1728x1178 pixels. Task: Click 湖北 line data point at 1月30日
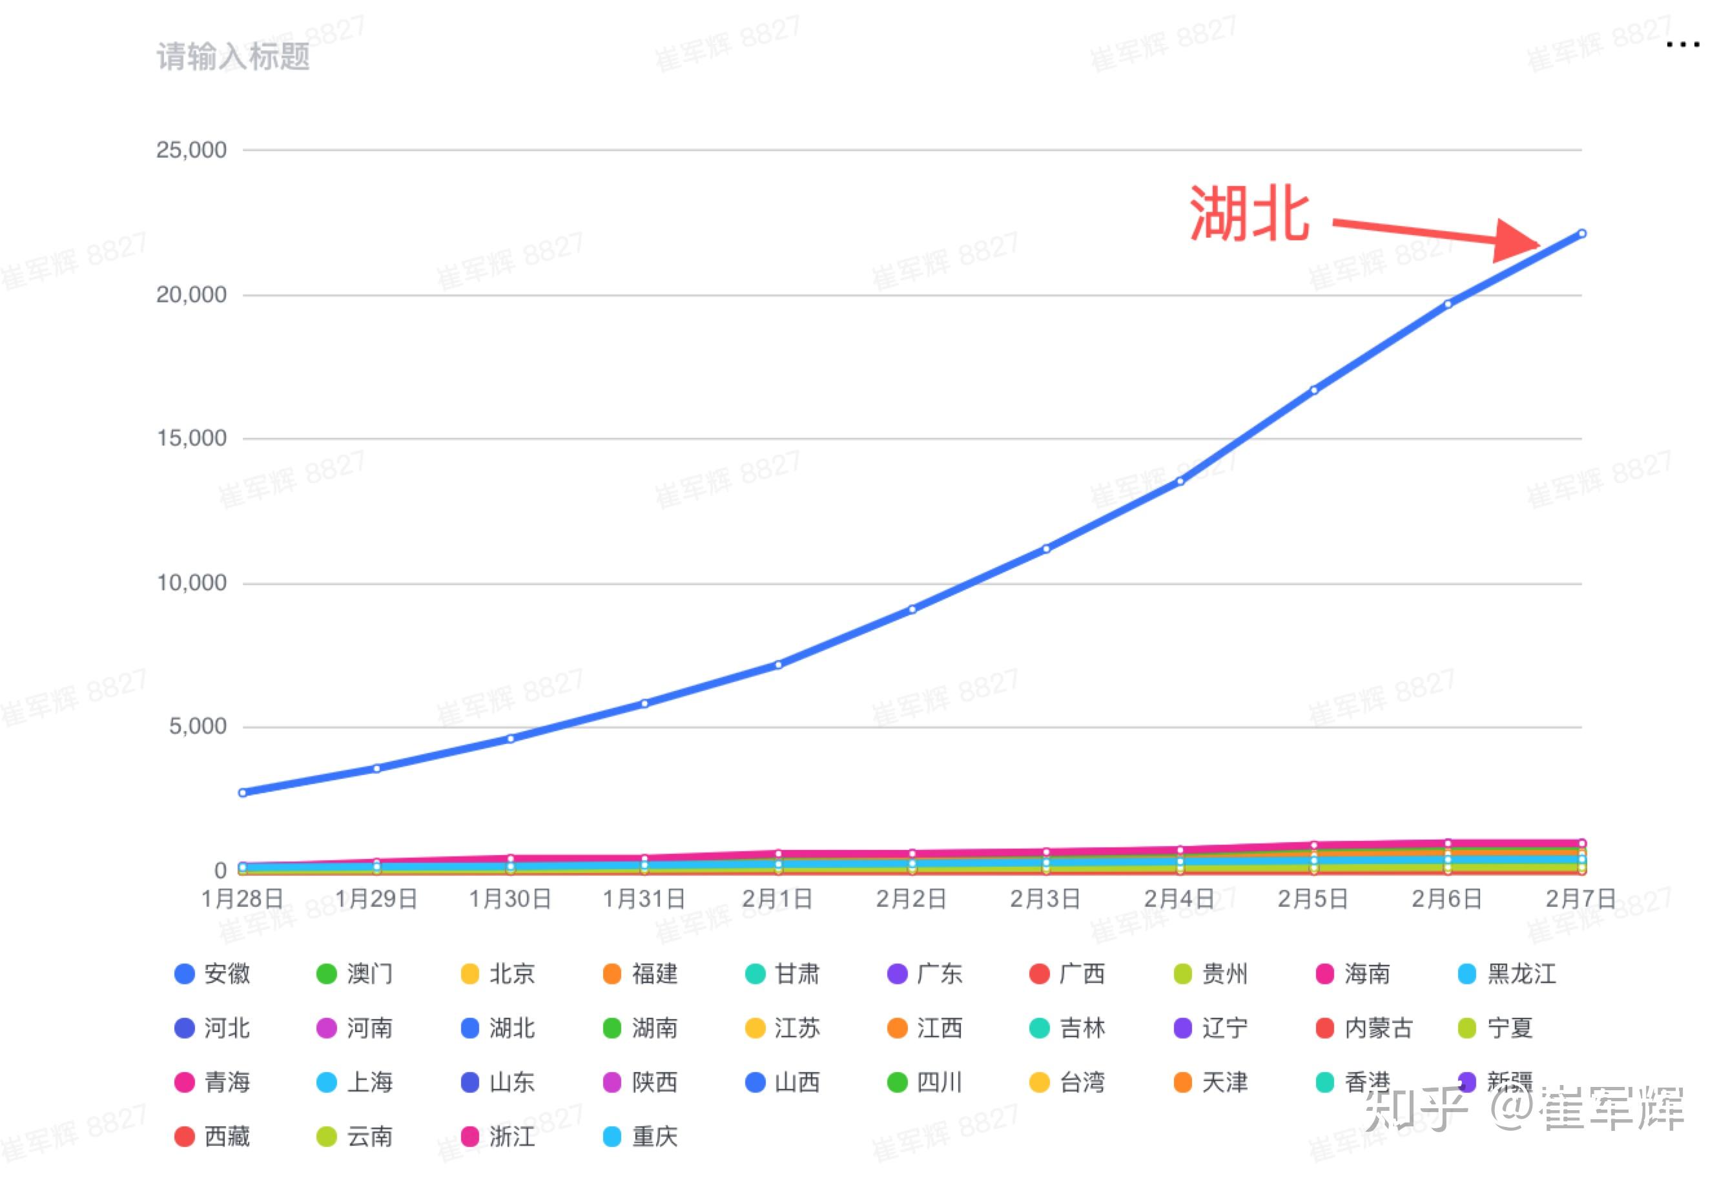click(x=511, y=738)
